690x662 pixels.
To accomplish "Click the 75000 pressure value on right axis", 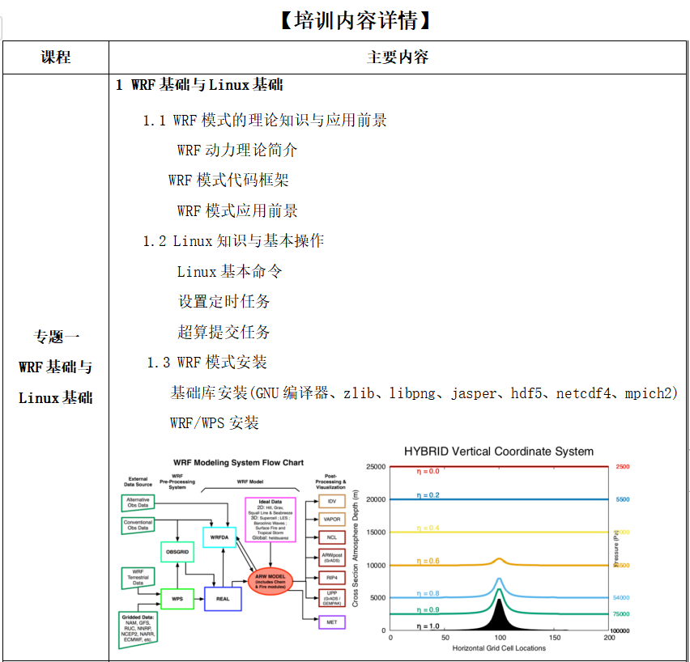I will pos(621,614).
